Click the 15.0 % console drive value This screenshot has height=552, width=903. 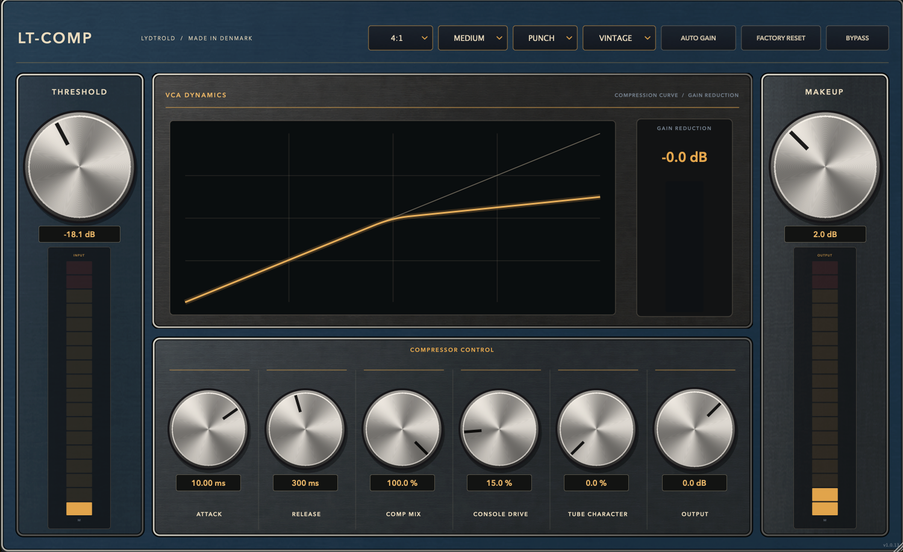pos(499,483)
